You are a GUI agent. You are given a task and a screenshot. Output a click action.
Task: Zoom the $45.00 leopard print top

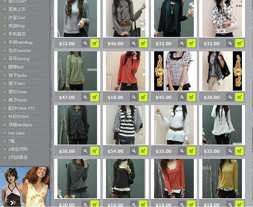click(x=182, y=97)
